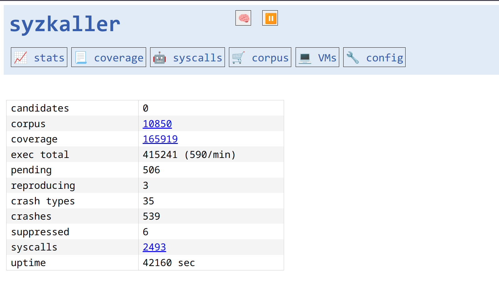Image resolution: width=499 pixels, height=281 pixels.
Task: Click the syzkaller title heading
Action: point(65,24)
